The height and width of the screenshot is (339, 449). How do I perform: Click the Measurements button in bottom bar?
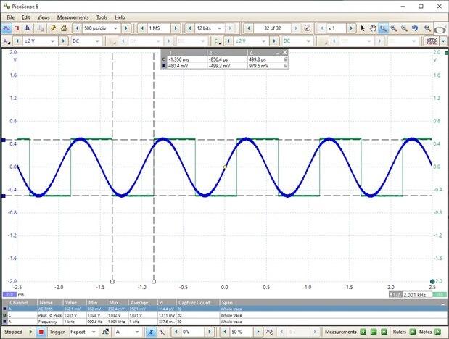point(340,332)
